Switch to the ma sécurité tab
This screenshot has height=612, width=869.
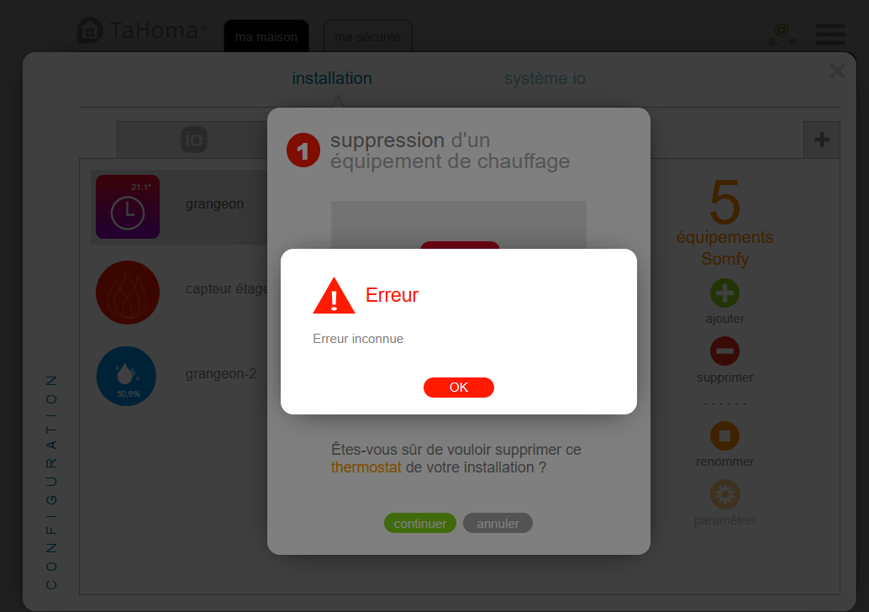tap(368, 37)
